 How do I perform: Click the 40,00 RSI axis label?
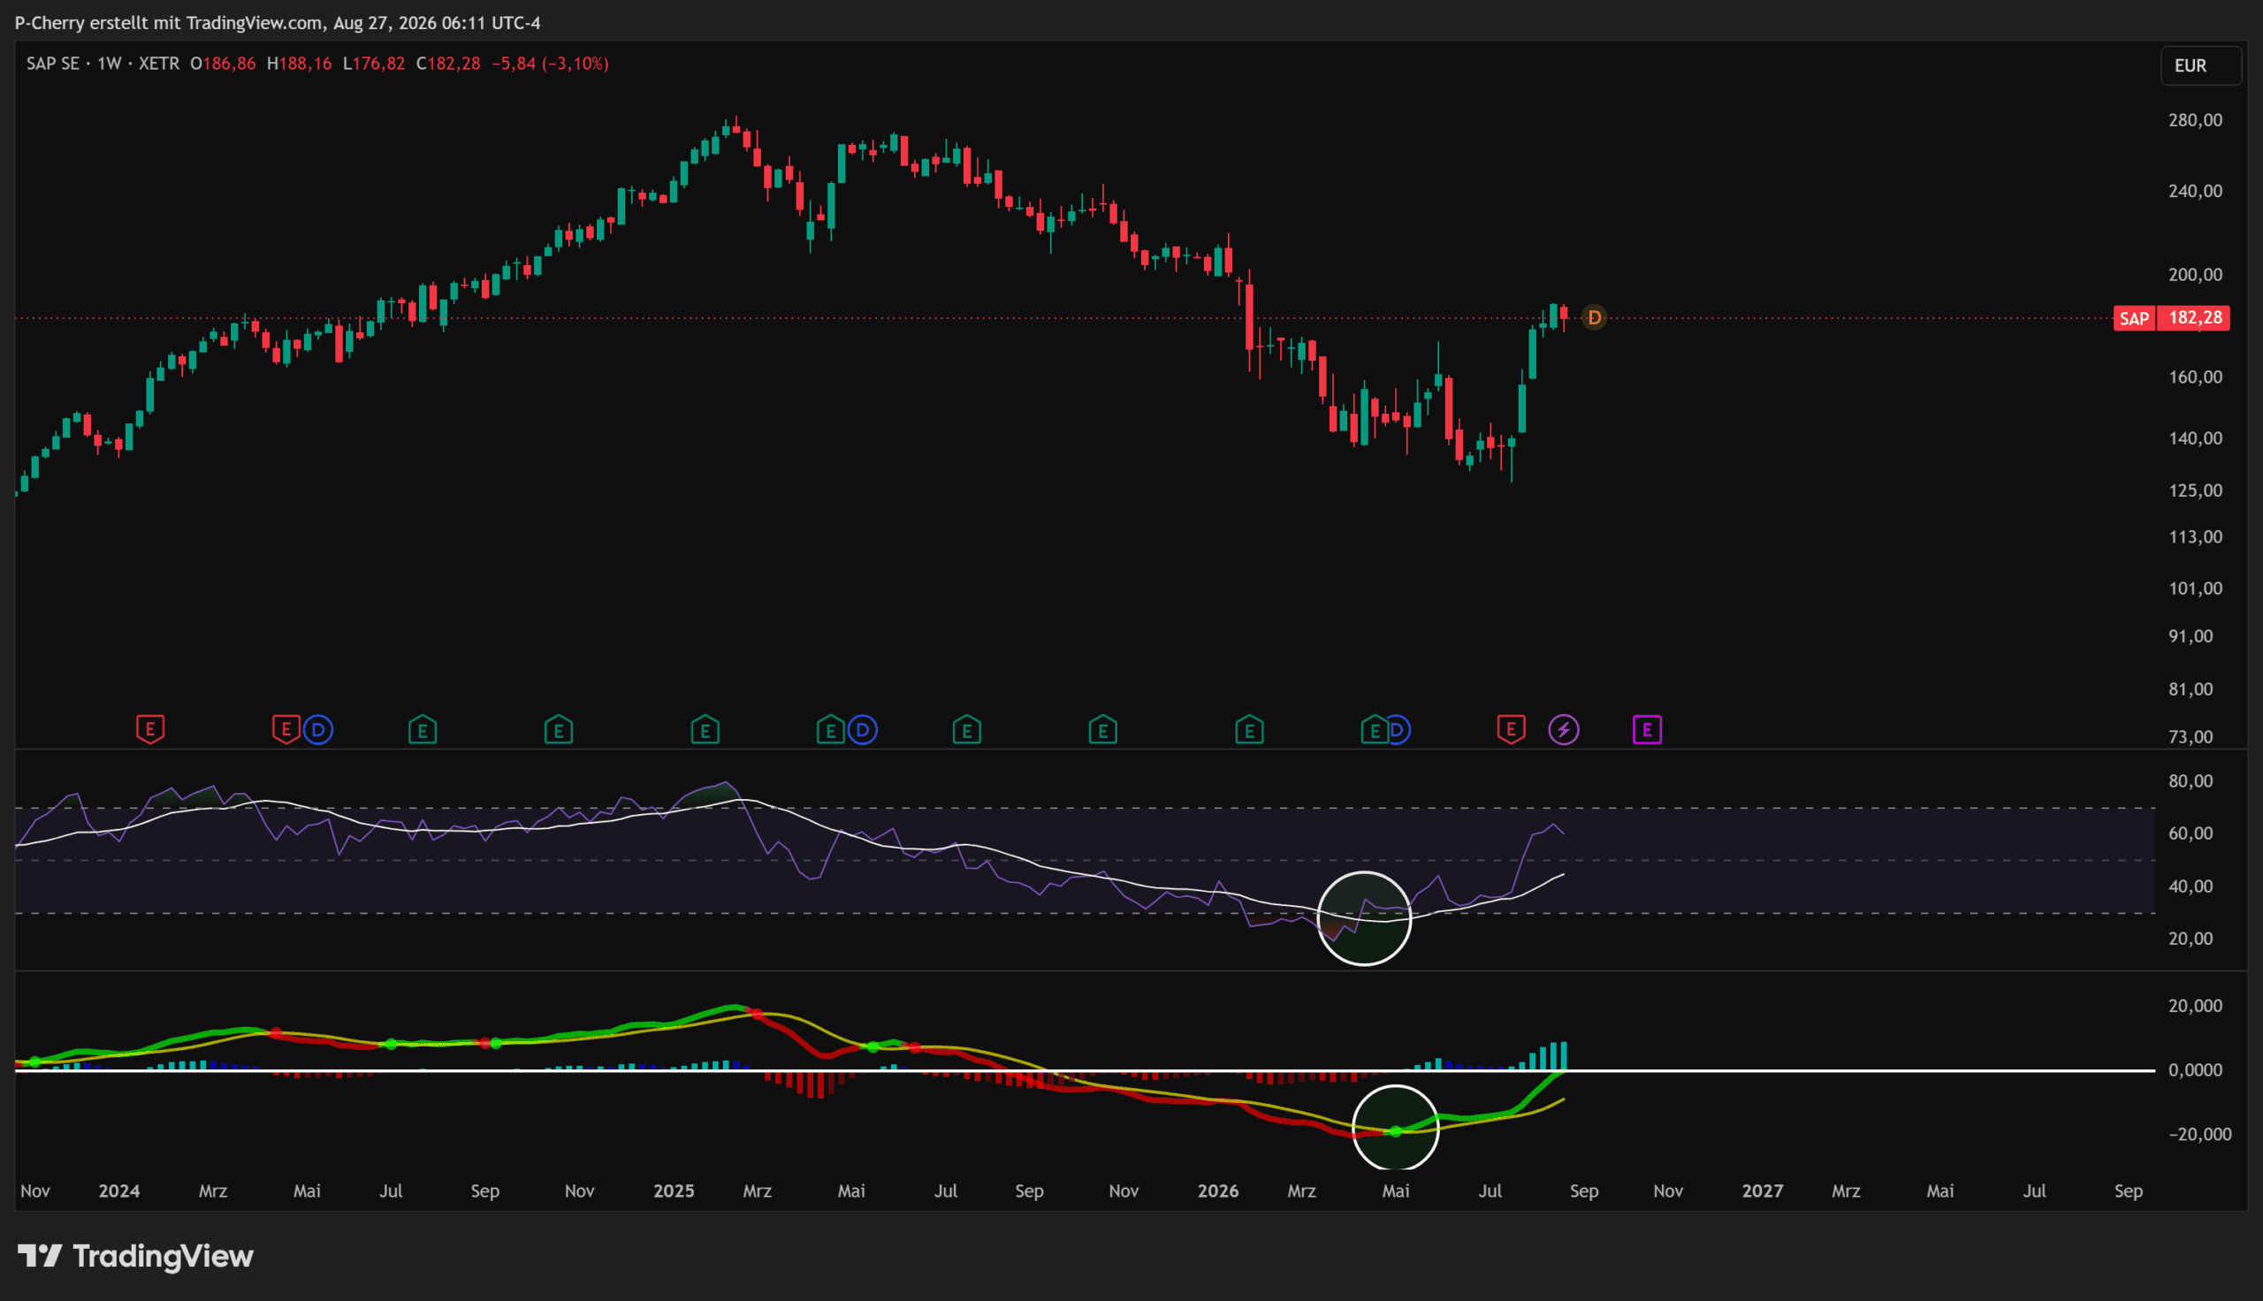point(2191,886)
